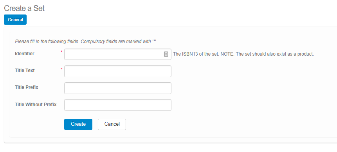Click the contact card icon in Identifier field

[x=166, y=54]
